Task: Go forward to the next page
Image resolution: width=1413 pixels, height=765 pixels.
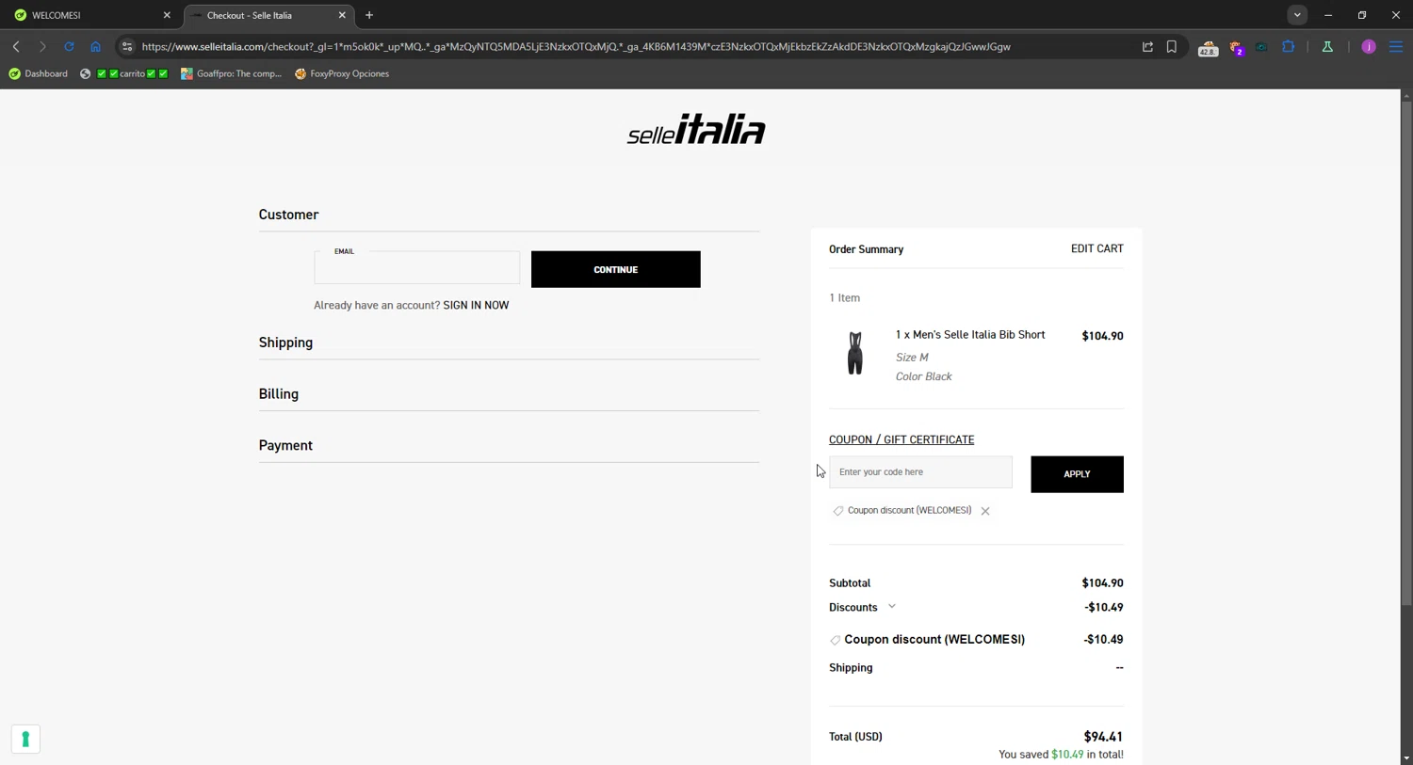Action: point(42,46)
